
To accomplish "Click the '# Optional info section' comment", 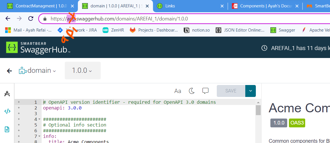I will click(x=75, y=125).
